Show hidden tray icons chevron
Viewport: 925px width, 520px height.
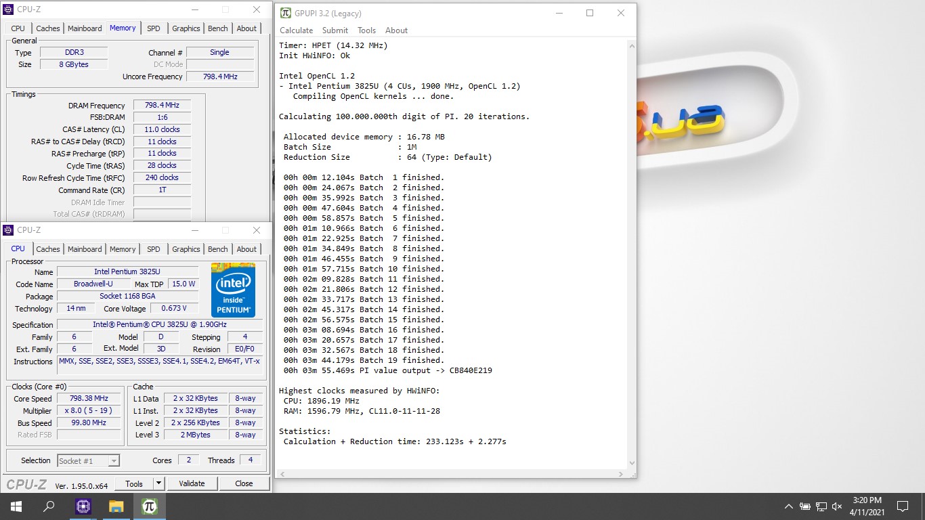pyautogui.click(x=788, y=506)
